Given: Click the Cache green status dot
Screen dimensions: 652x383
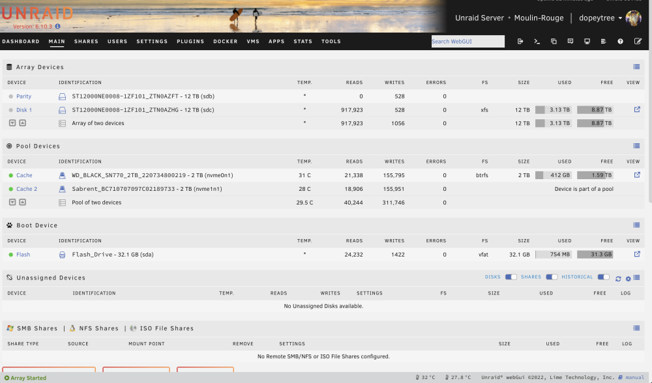Looking at the screenshot, I should click(x=11, y=175).
